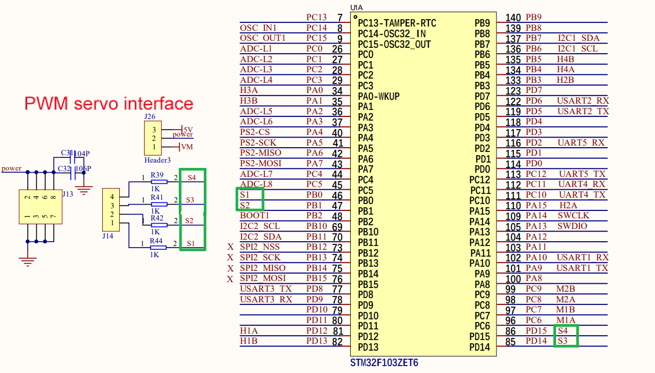The width and height of the screenshot is (655, 373).
Task: Click the no-connect X beside SPI2_NSS
Action: pyautogui.click(x=230, y=247)
